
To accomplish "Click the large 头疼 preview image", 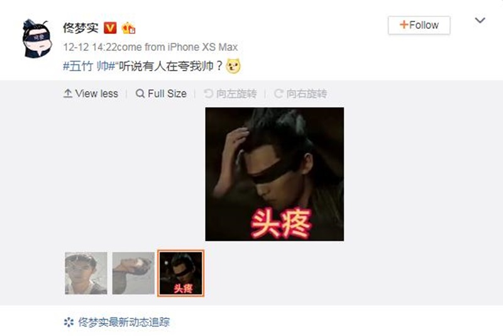I will (275, 174).
